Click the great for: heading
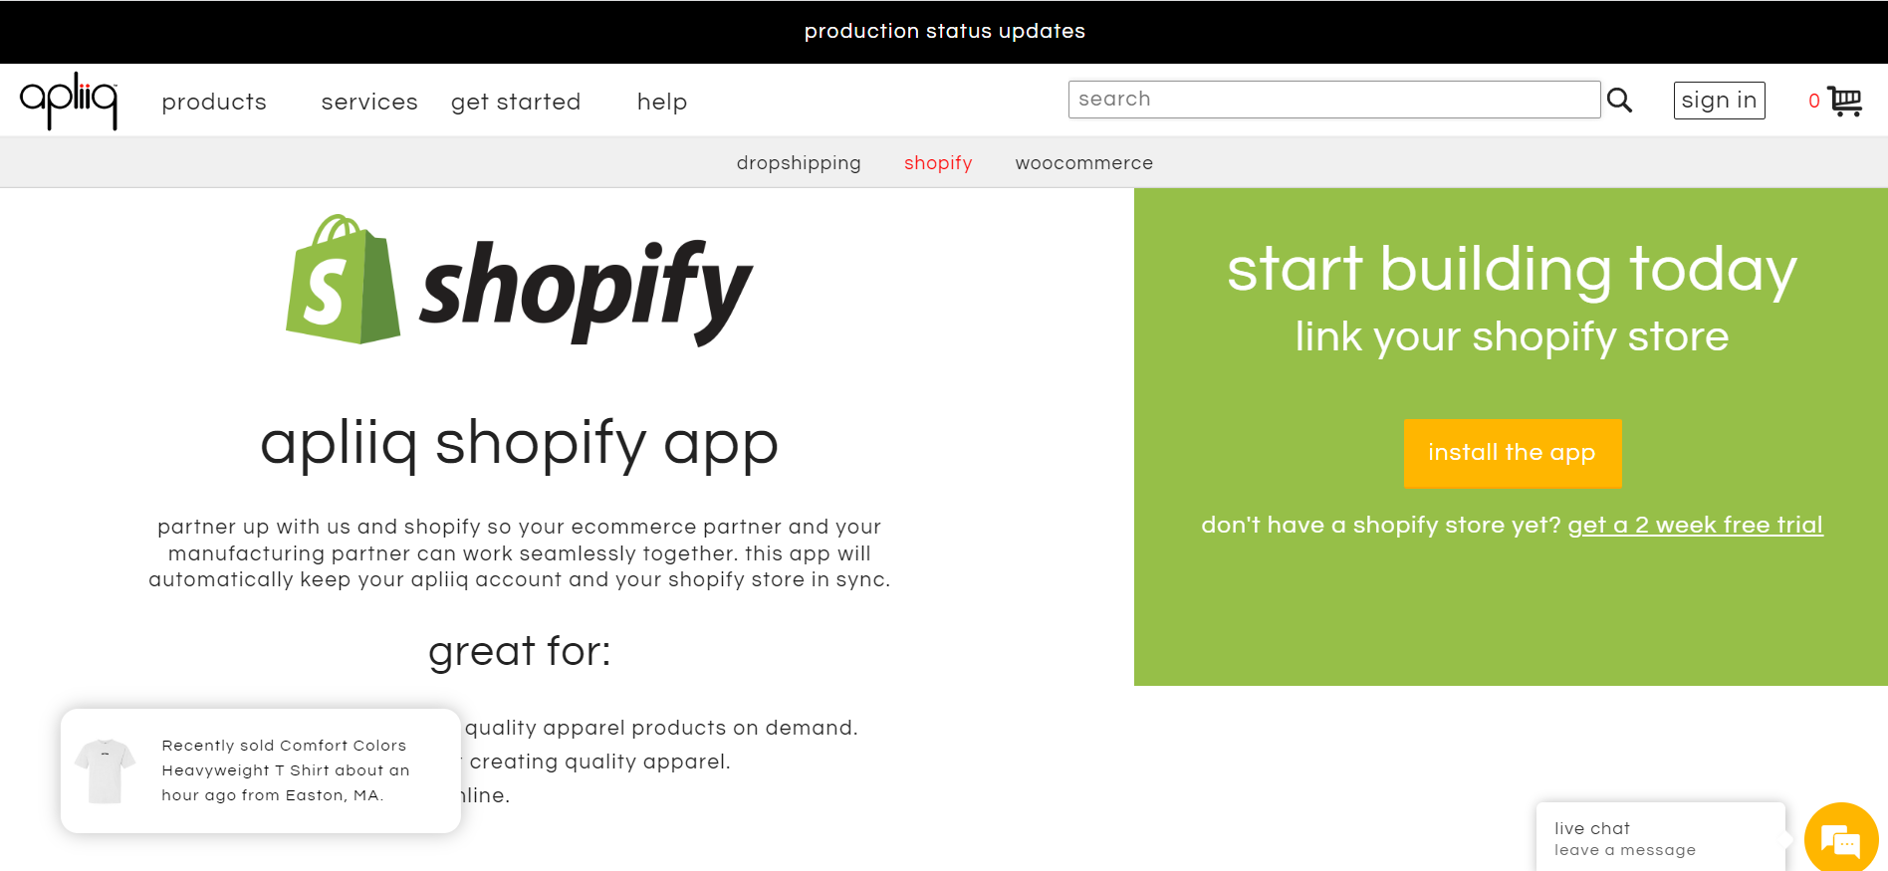 519,652
